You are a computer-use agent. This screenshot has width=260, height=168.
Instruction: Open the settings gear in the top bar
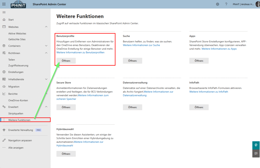pyautogui.click(x=217, y=4)
